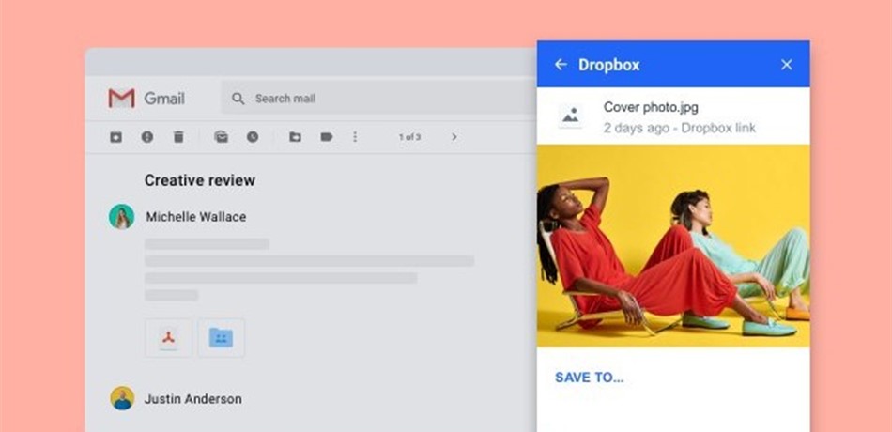Click the image file type icon
Viewport: 892px width, 432px height.
click(x=571, y=116)
